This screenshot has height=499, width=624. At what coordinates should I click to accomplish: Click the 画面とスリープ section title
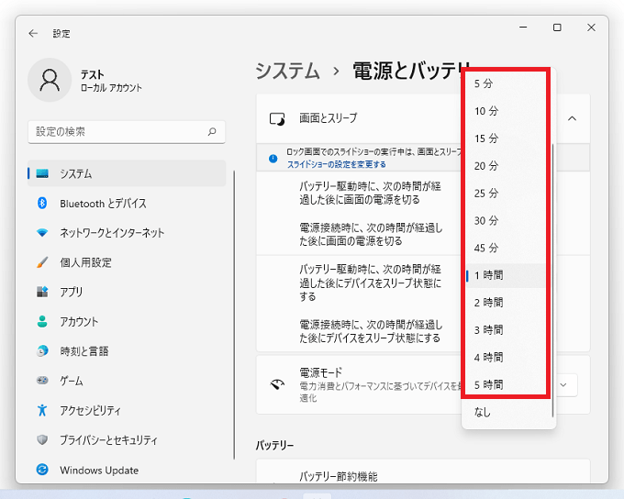pyautogui.click(x=329, y=118)
